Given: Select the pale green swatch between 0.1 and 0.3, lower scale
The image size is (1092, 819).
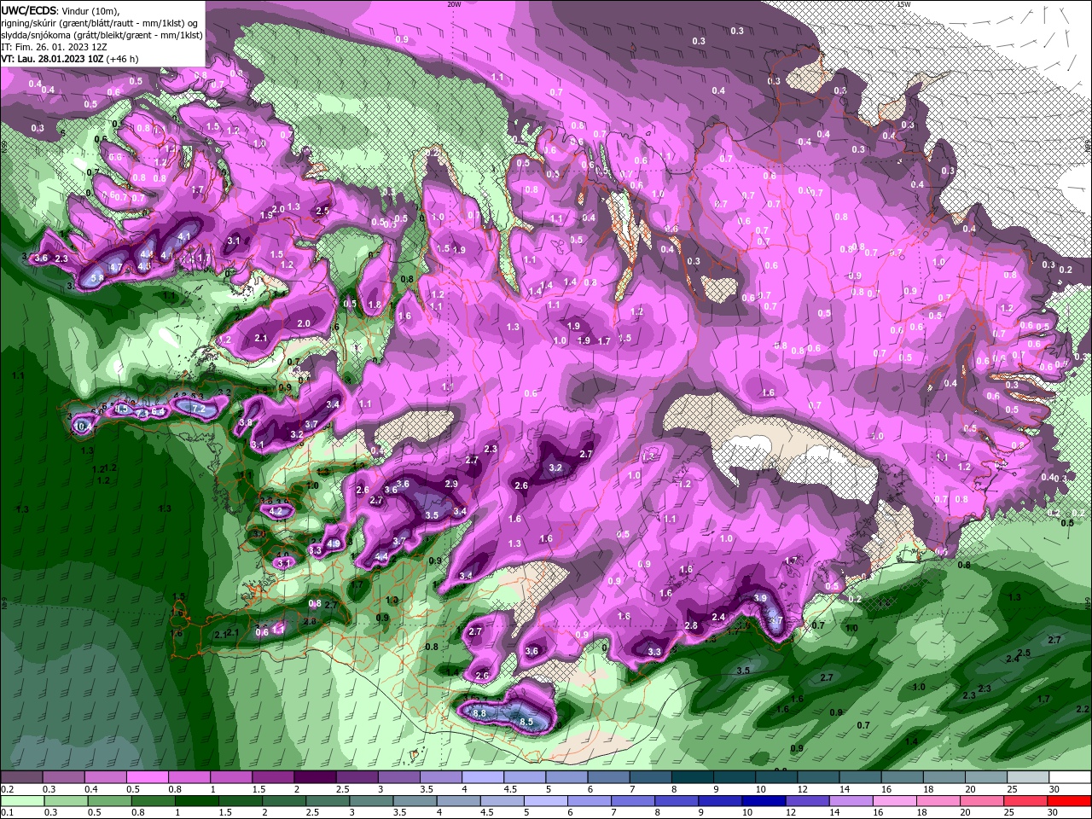Looking at the screenshot, I should pos(21,801).
